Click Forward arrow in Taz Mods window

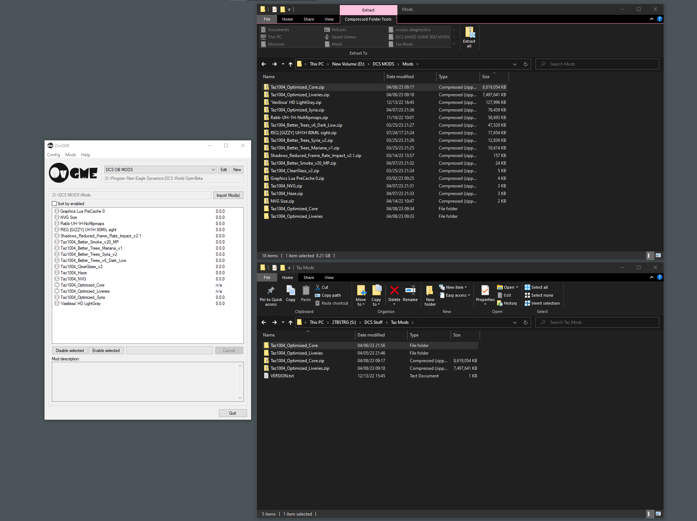(x=275, y=322)
